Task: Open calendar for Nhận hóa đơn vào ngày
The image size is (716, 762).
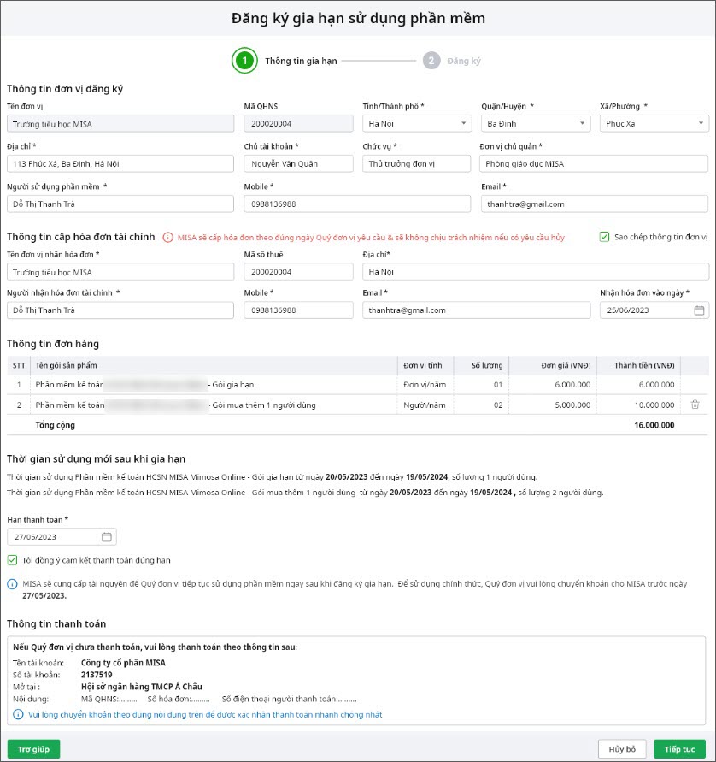Action: 699,310
